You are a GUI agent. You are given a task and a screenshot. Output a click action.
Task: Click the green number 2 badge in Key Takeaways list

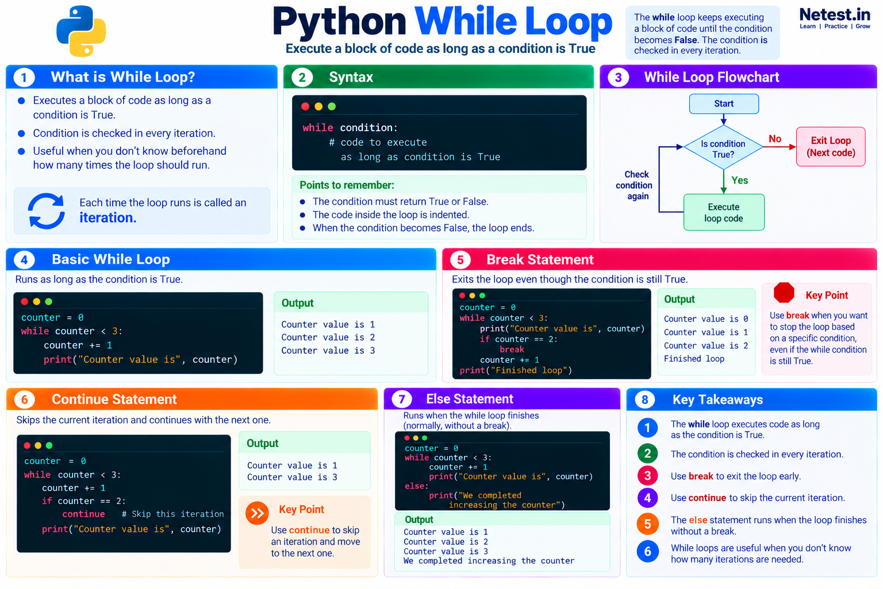[647, 453]
